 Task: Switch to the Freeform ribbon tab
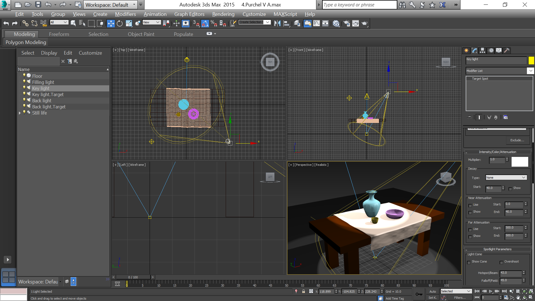click(x=59, y=34)
